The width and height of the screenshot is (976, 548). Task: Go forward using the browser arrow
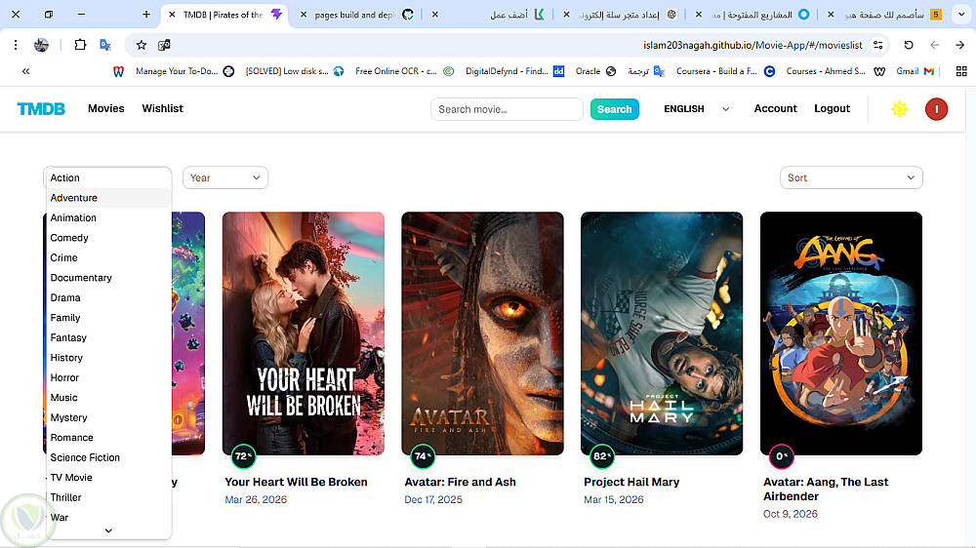pos(959,45)
